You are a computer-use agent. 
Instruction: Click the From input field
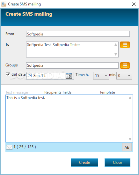[x=78, y=34]
